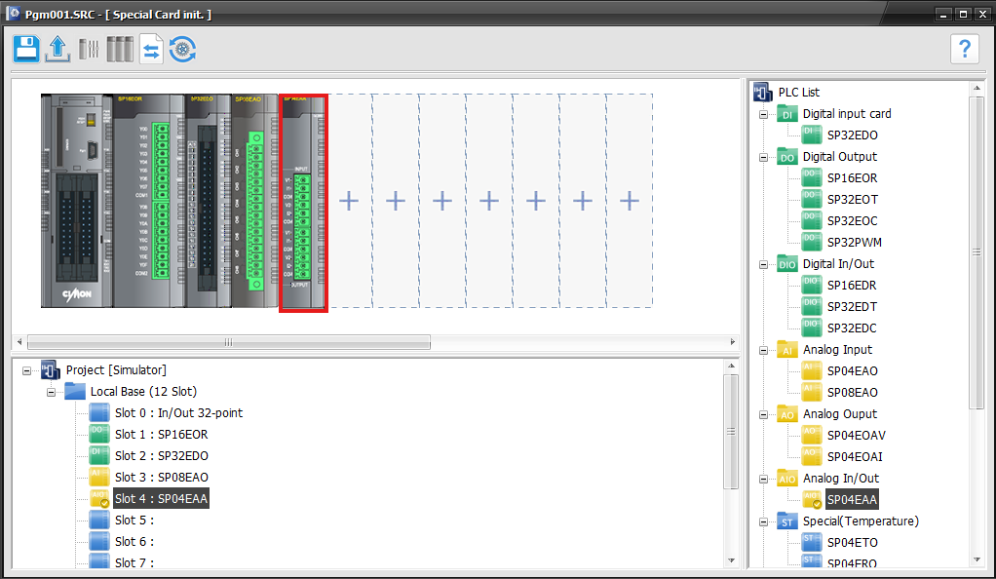Click the last empty slot plus sign
Image resolution: width=996 pixels, height=579 pixels.
click(630, 201)
